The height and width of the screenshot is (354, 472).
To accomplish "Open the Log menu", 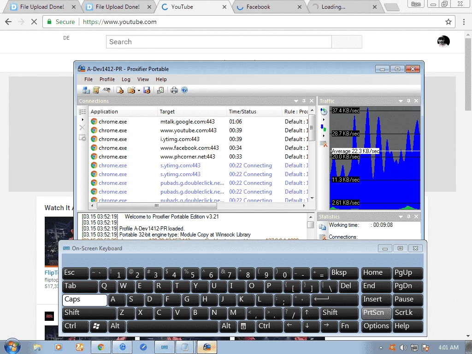I will pos(126,79).
